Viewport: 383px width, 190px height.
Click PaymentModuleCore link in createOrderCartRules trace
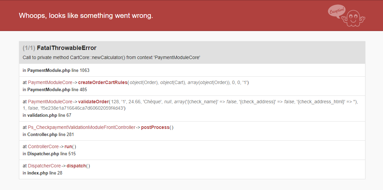coord(50,83)
